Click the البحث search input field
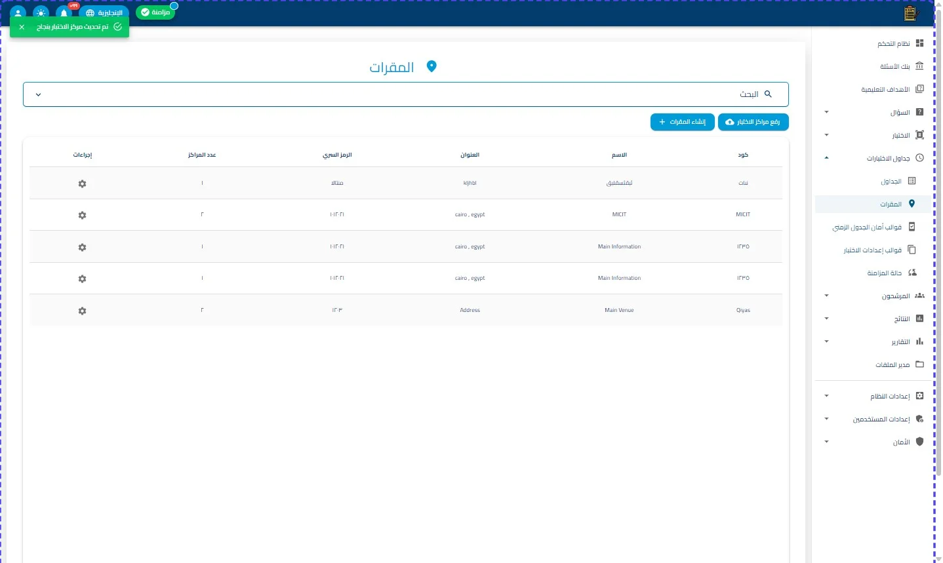 click(406, 94)
